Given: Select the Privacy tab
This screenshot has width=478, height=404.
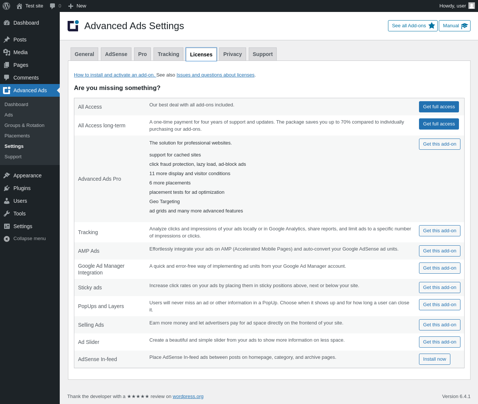Looking at the screenshot, I should tap(233, 54).
